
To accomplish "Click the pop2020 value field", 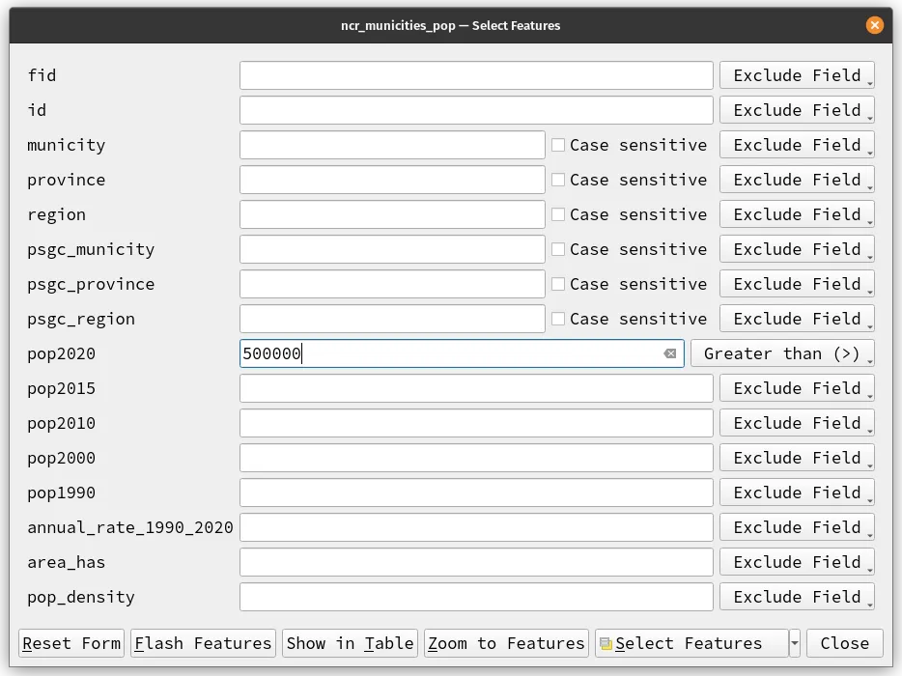I will pyautogui.click(x=449, y=353).
